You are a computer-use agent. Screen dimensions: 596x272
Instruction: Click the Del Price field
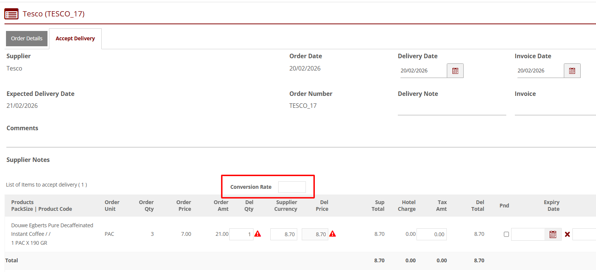tap(315, 234)
